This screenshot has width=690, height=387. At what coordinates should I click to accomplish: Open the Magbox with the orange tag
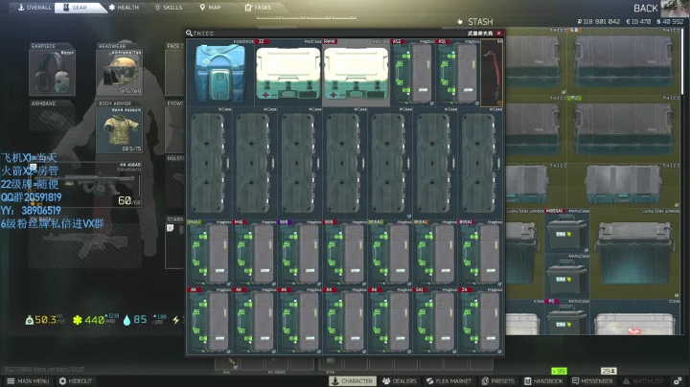point(435,253)
